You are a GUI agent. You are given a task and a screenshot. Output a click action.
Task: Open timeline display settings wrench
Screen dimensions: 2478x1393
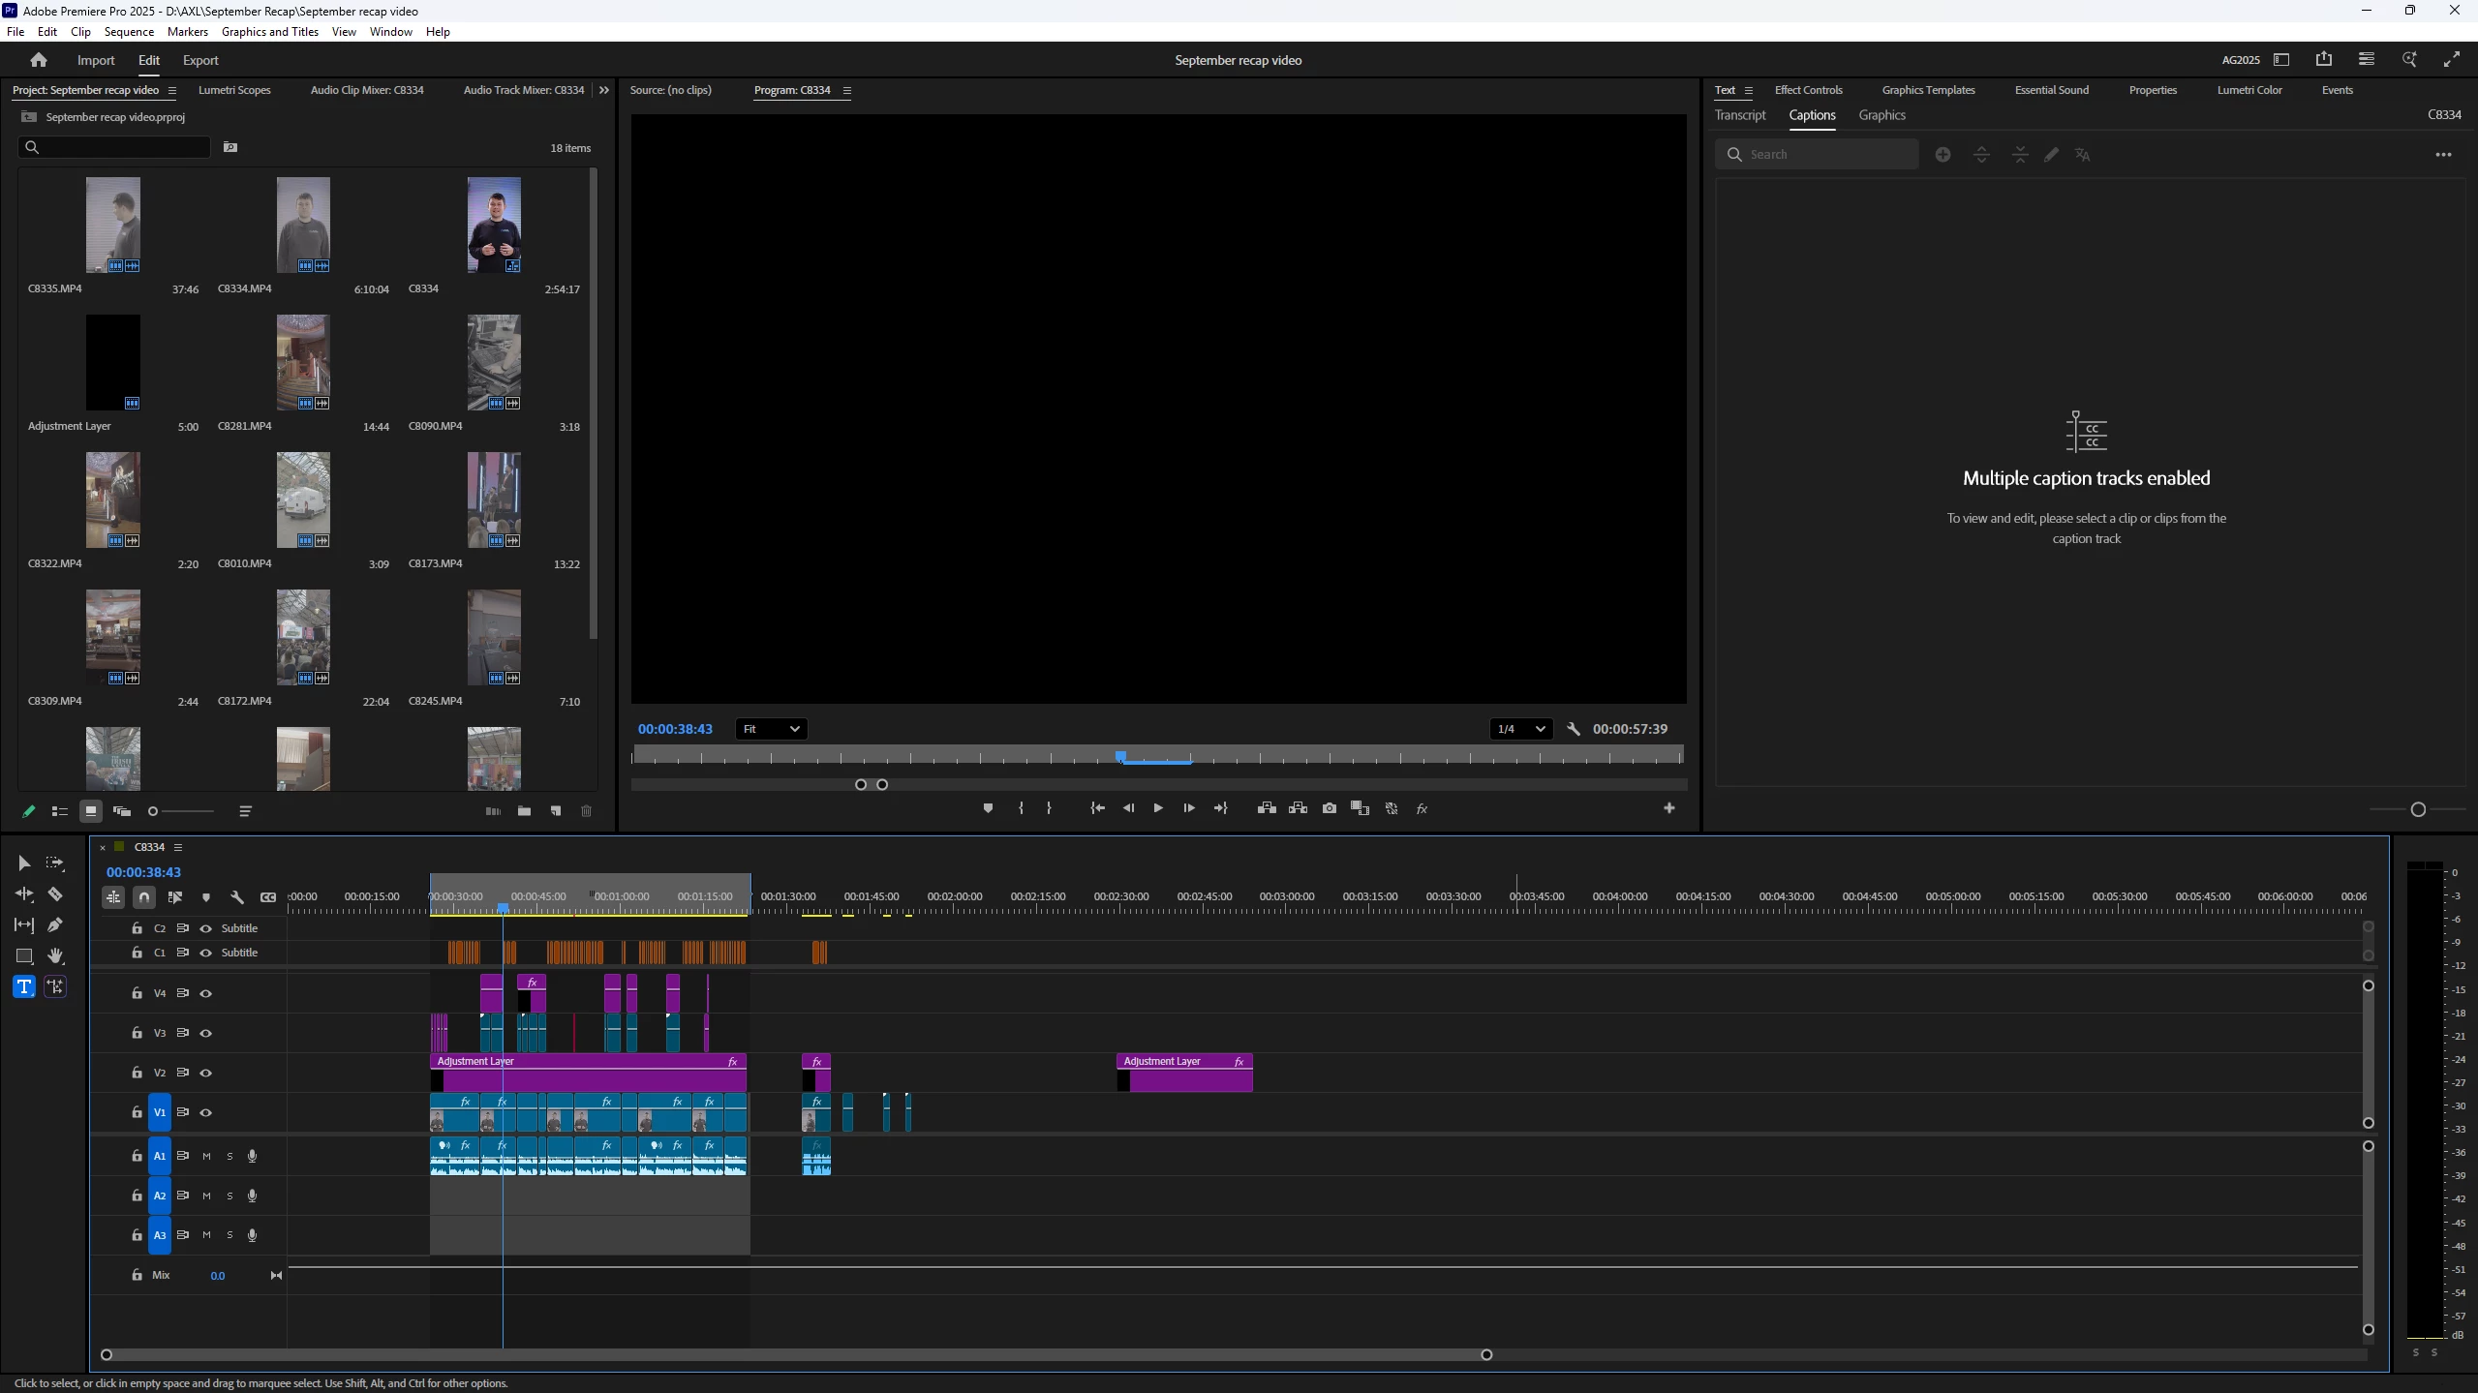tap(237, 897)
